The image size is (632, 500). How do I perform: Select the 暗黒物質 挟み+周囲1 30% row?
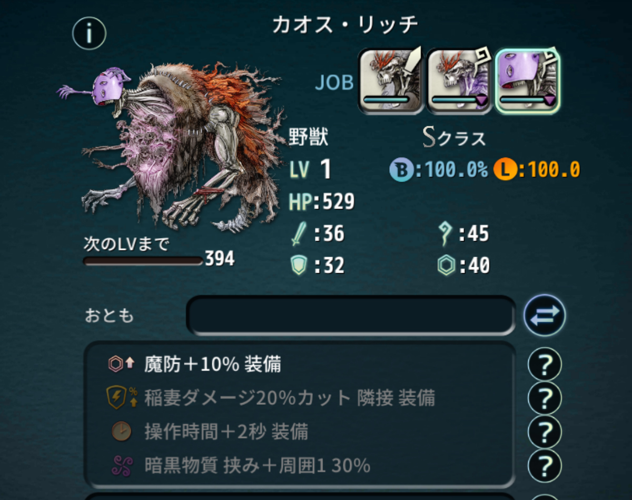click(299, 465)
